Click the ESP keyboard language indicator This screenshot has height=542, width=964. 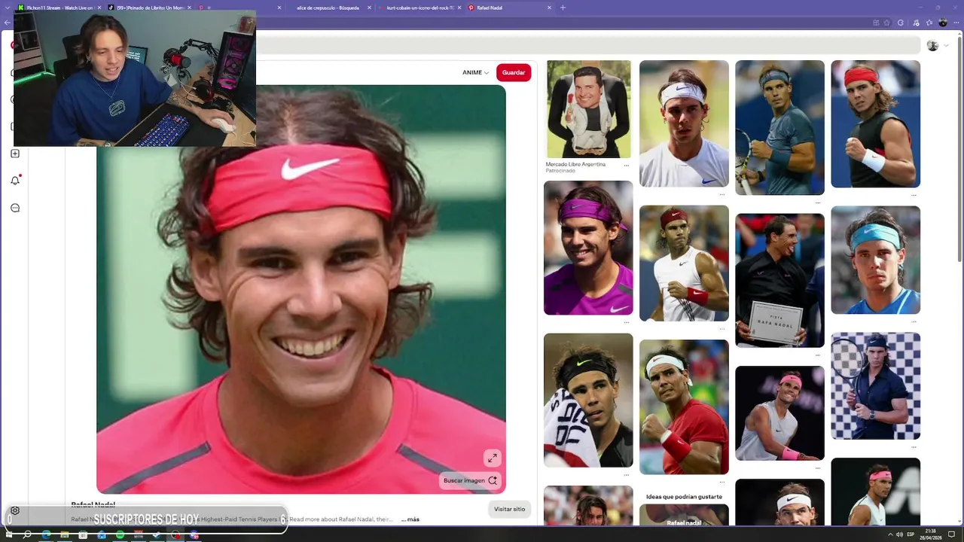[x=911, y=534]
